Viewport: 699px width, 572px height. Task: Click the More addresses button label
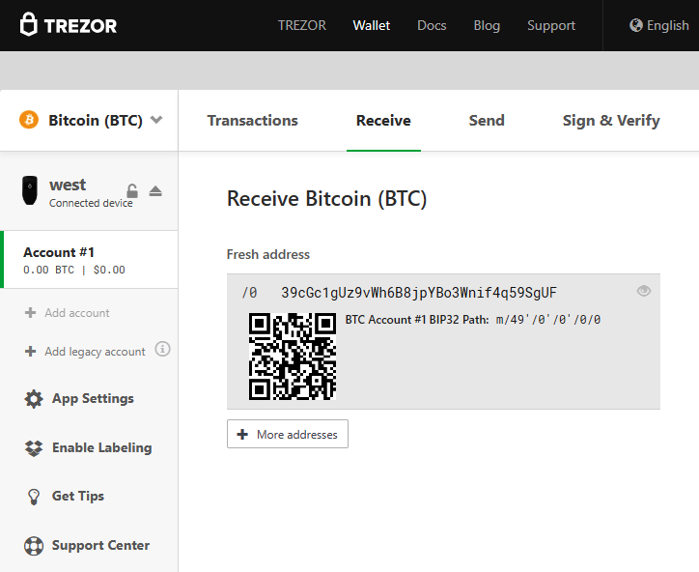click(297, 435)
